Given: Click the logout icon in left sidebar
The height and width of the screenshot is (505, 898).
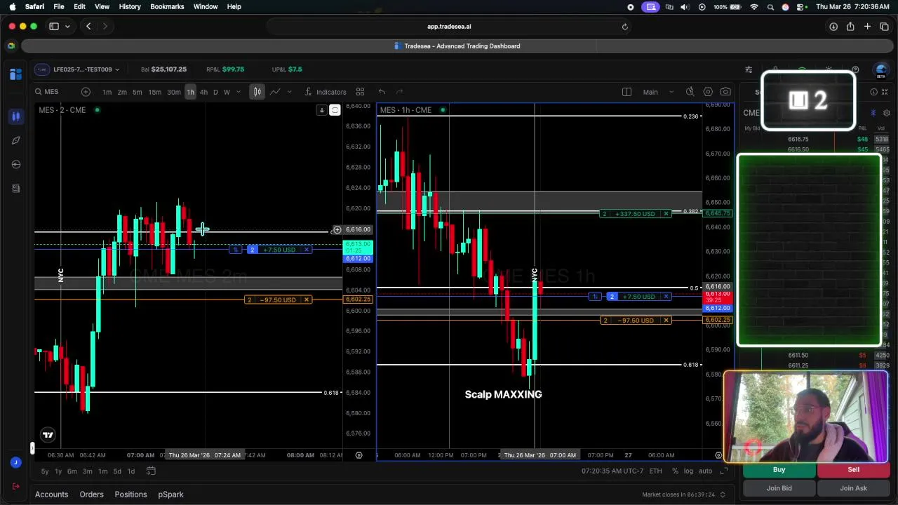Looking at the screenshot, I should [x=15, y=486].
